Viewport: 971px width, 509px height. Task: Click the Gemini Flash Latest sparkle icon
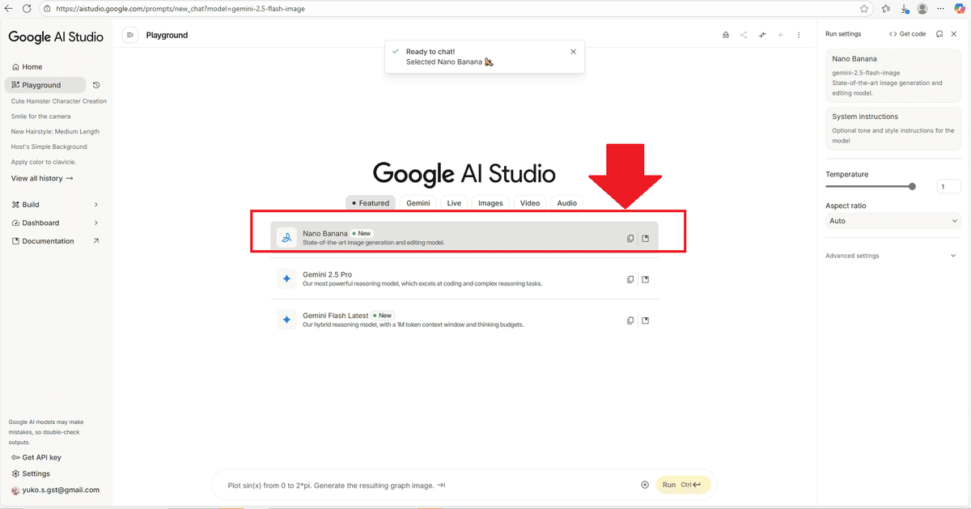click(x=286, y=320)
